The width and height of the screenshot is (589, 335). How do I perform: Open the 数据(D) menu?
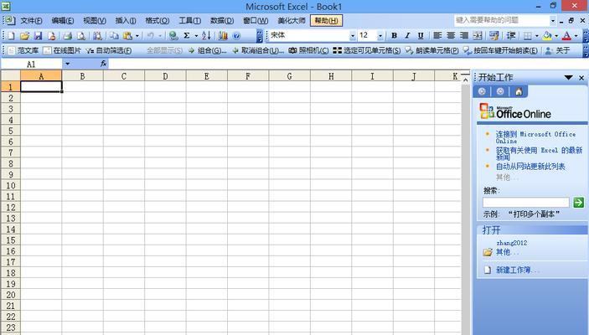(222, 20)
